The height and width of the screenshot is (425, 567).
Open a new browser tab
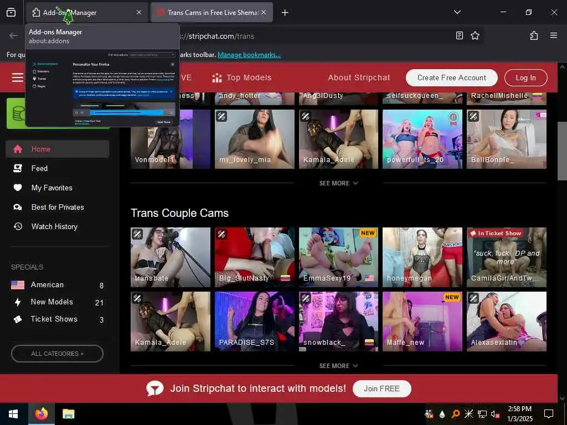point(285,13)
